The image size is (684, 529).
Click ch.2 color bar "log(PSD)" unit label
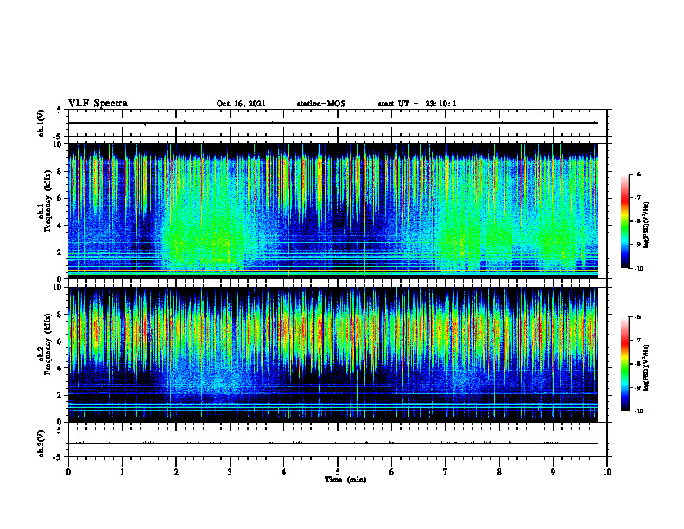coord(647,366)
